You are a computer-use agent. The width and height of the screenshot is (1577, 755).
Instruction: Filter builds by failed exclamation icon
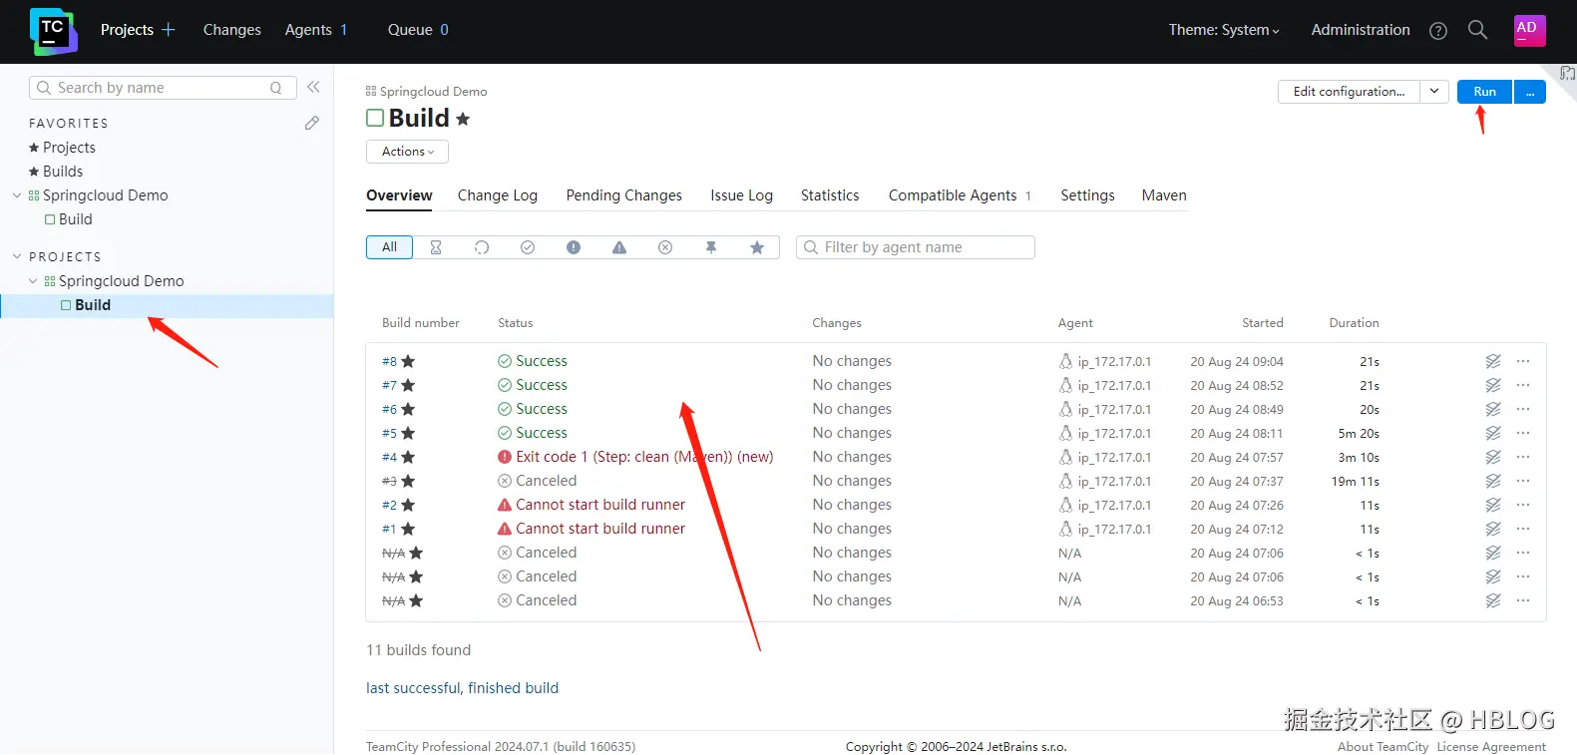click(x=574, y=247)
